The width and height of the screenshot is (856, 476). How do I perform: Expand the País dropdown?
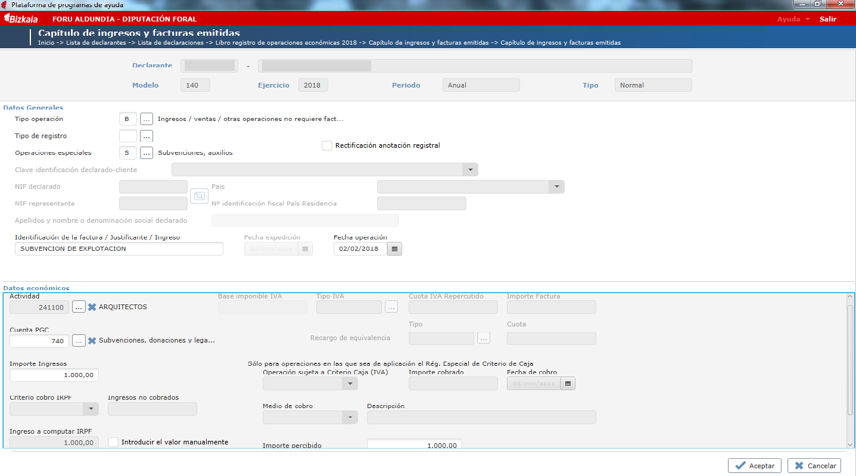(x=556, y=187)
